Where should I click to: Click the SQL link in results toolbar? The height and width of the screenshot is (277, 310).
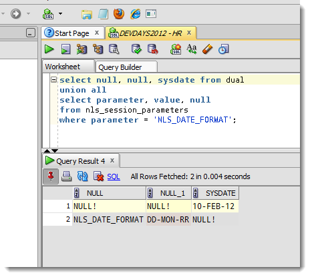coord(114,176)
